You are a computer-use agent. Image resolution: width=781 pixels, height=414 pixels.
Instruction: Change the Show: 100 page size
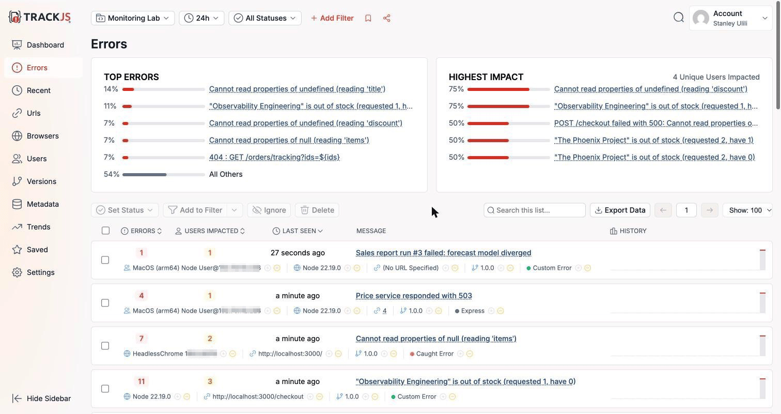(747, 210)
